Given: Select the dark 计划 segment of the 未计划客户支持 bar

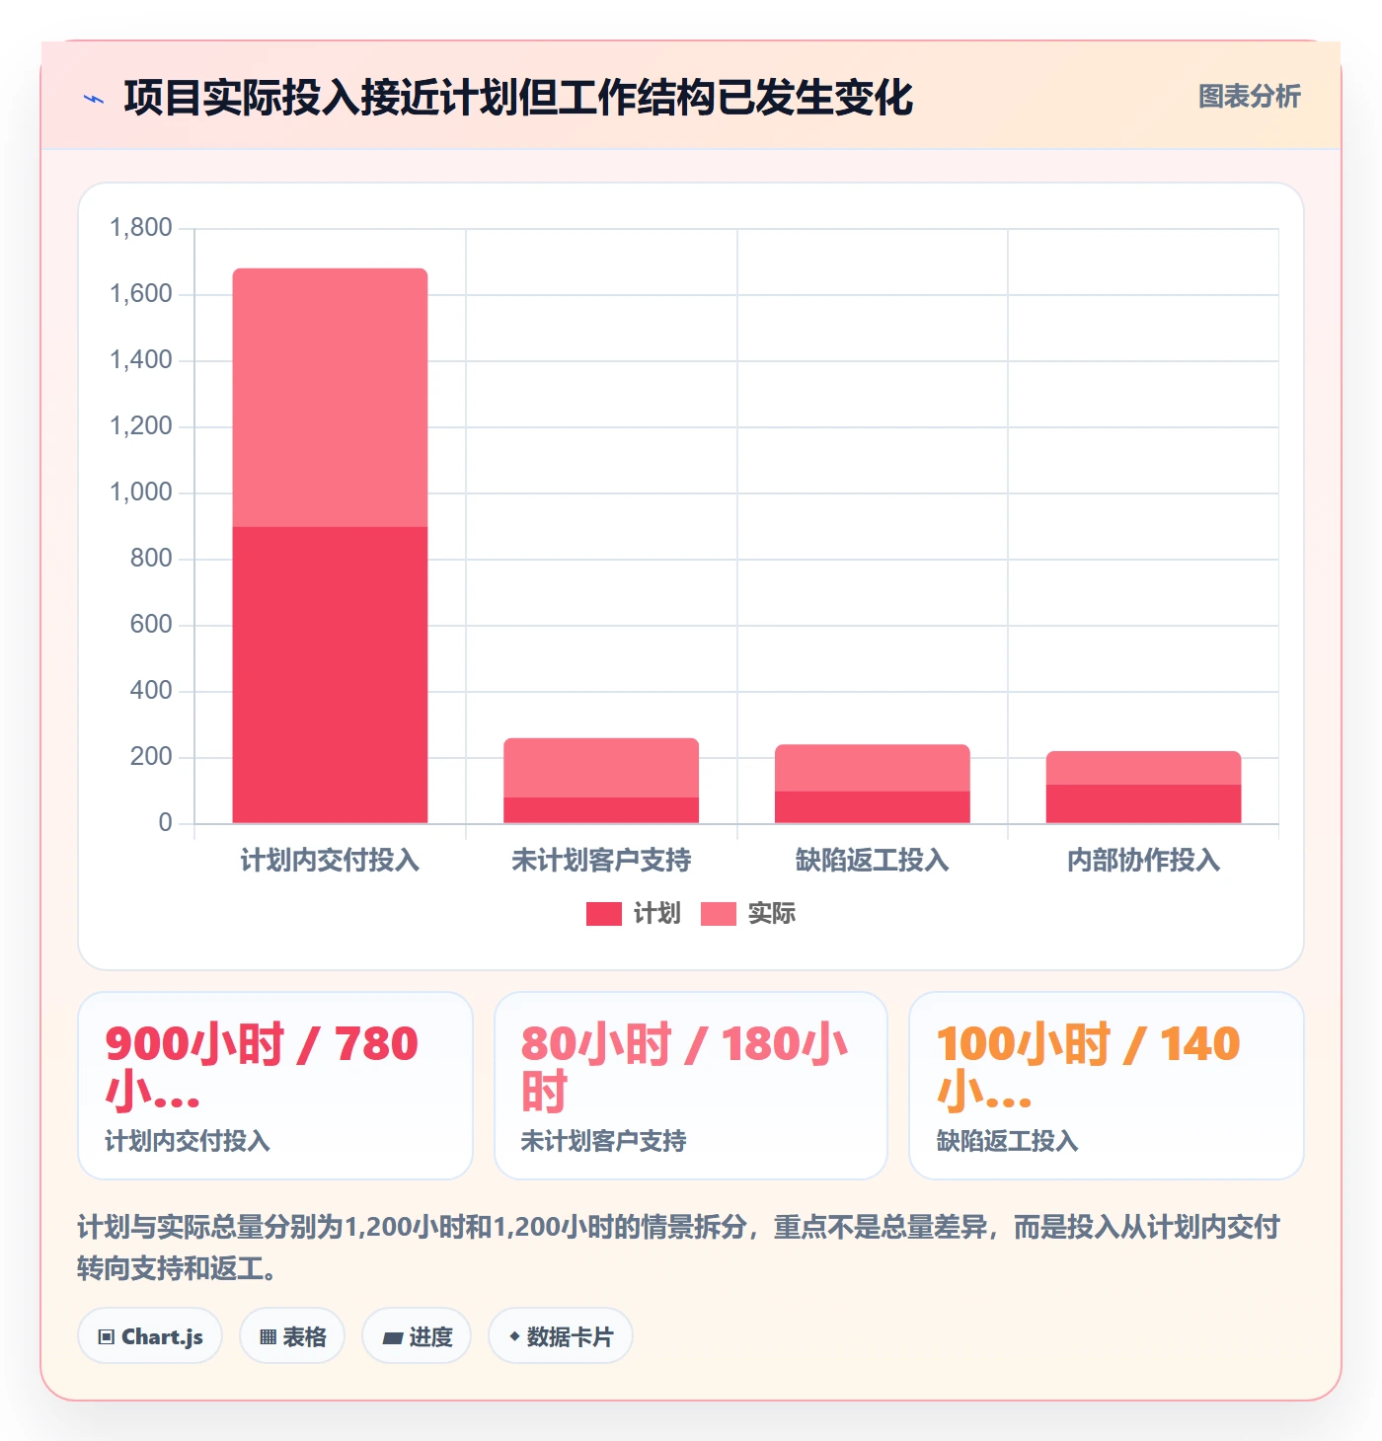Looking at the screenshot, I should [601, 810].
